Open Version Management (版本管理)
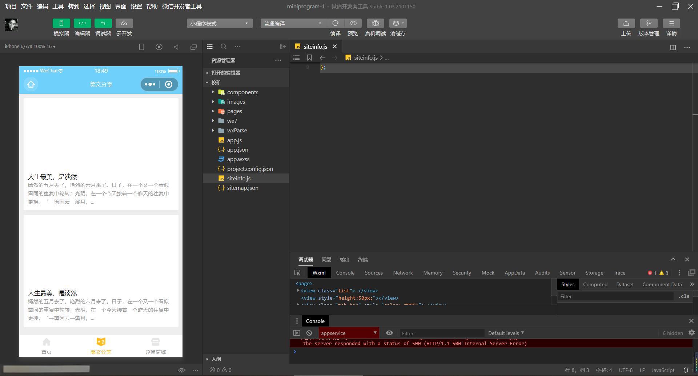The height and width of the screenshot is (376, 698). coord(649,23)
